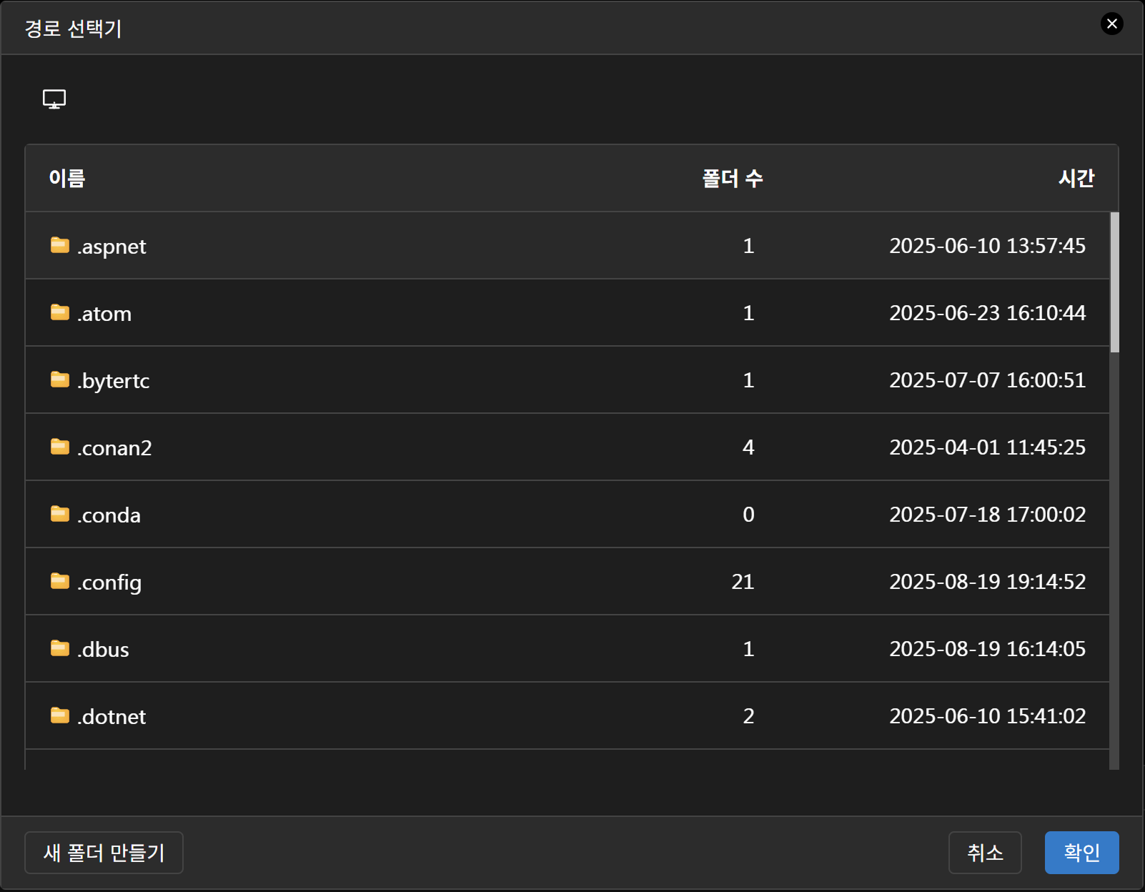
Task: Click the .conan2 folder icon
Action: click(60, 447)
